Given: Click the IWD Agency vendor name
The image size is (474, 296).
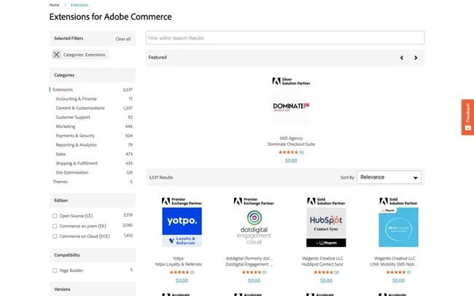Looking at the screenshot, I should [x=291, y=139].
